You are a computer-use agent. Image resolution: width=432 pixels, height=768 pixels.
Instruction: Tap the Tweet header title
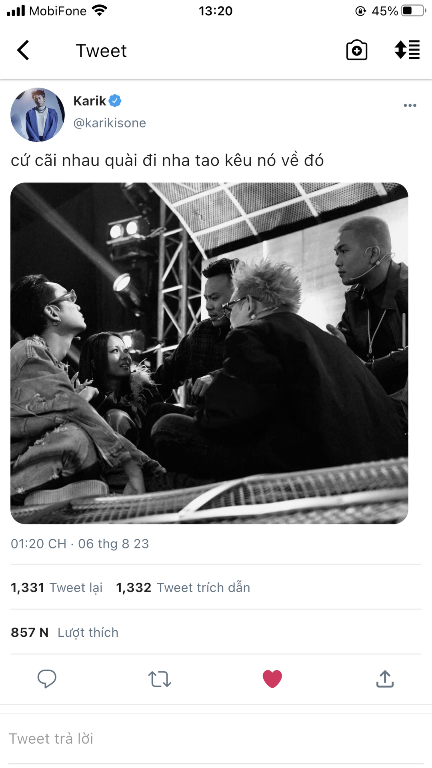coord(101,51)
